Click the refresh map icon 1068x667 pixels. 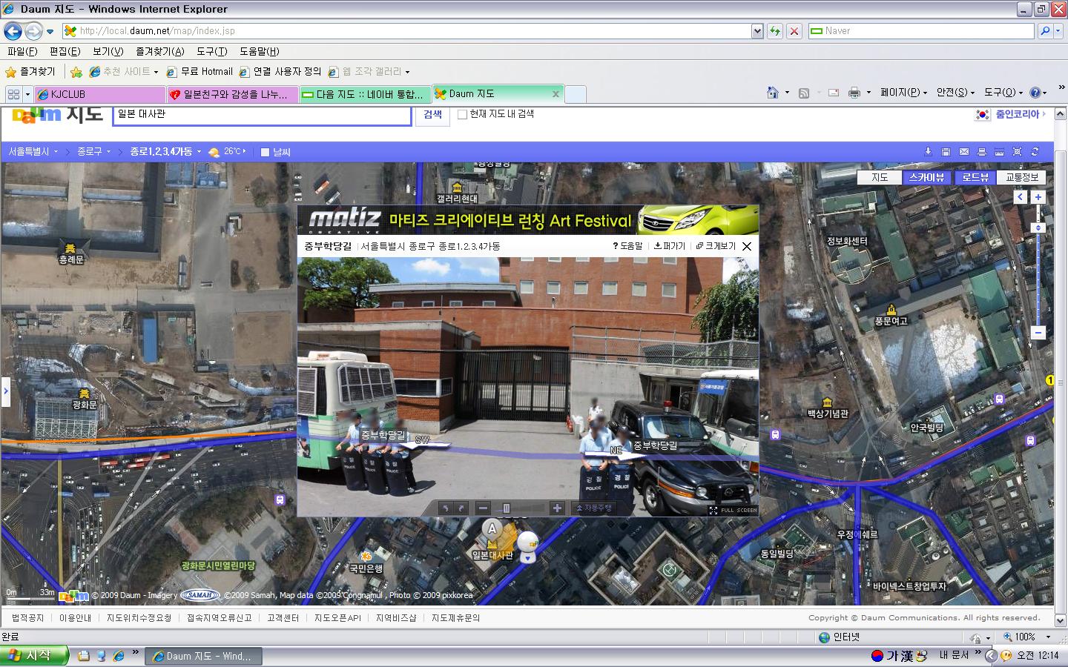(1035, 152)
